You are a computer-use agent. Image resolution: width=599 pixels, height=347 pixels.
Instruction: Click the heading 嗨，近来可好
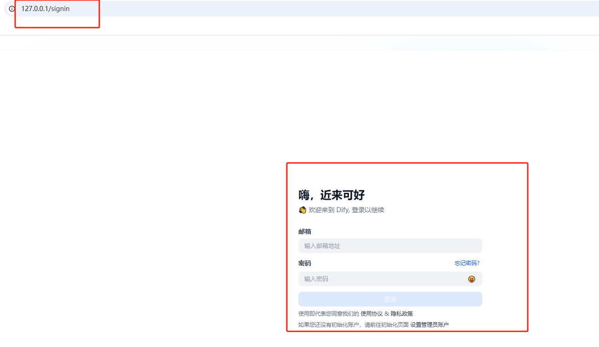point(331,195)
